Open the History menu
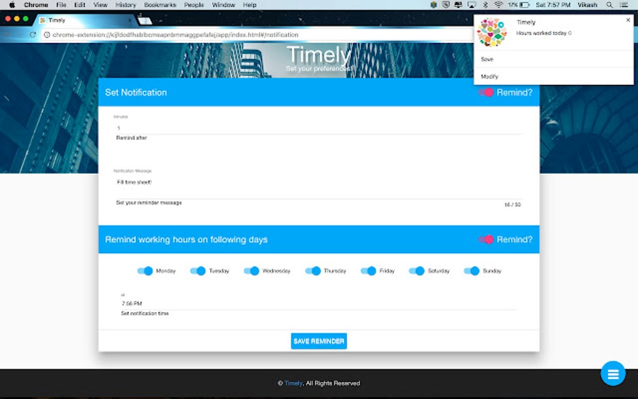638x399 pixels. (x=126, y=4)
